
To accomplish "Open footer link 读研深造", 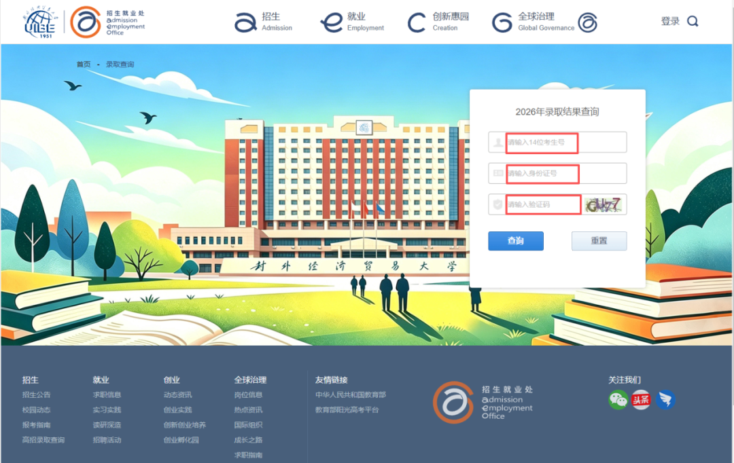I will coord(107,425).
